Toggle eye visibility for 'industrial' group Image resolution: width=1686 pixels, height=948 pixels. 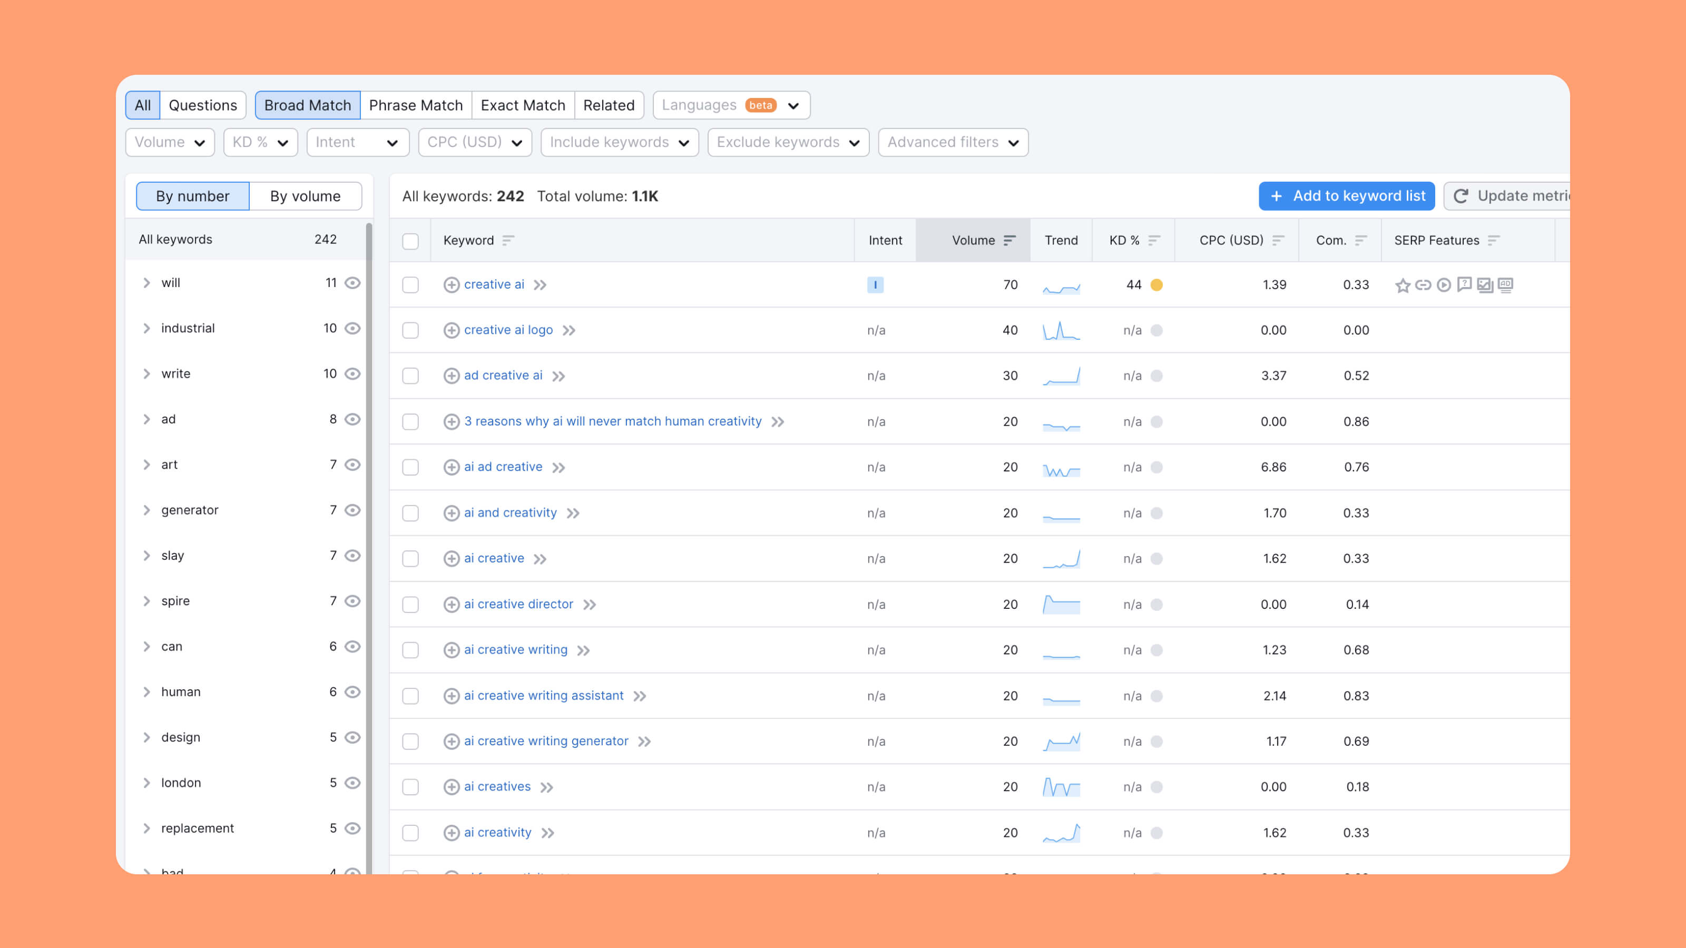click(x=353, y=329)
